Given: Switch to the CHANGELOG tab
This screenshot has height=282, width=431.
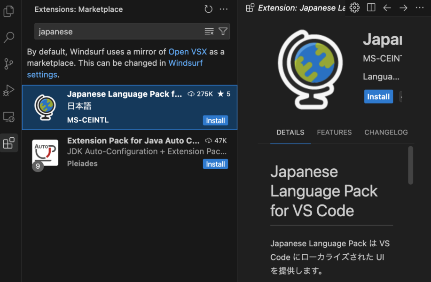Looking at the screenshot, I should [x=386, y=133].
